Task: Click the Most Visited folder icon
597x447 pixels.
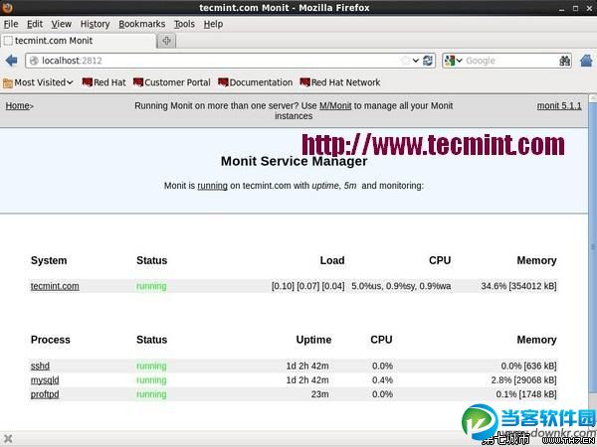Action: (x=8, y=82)
